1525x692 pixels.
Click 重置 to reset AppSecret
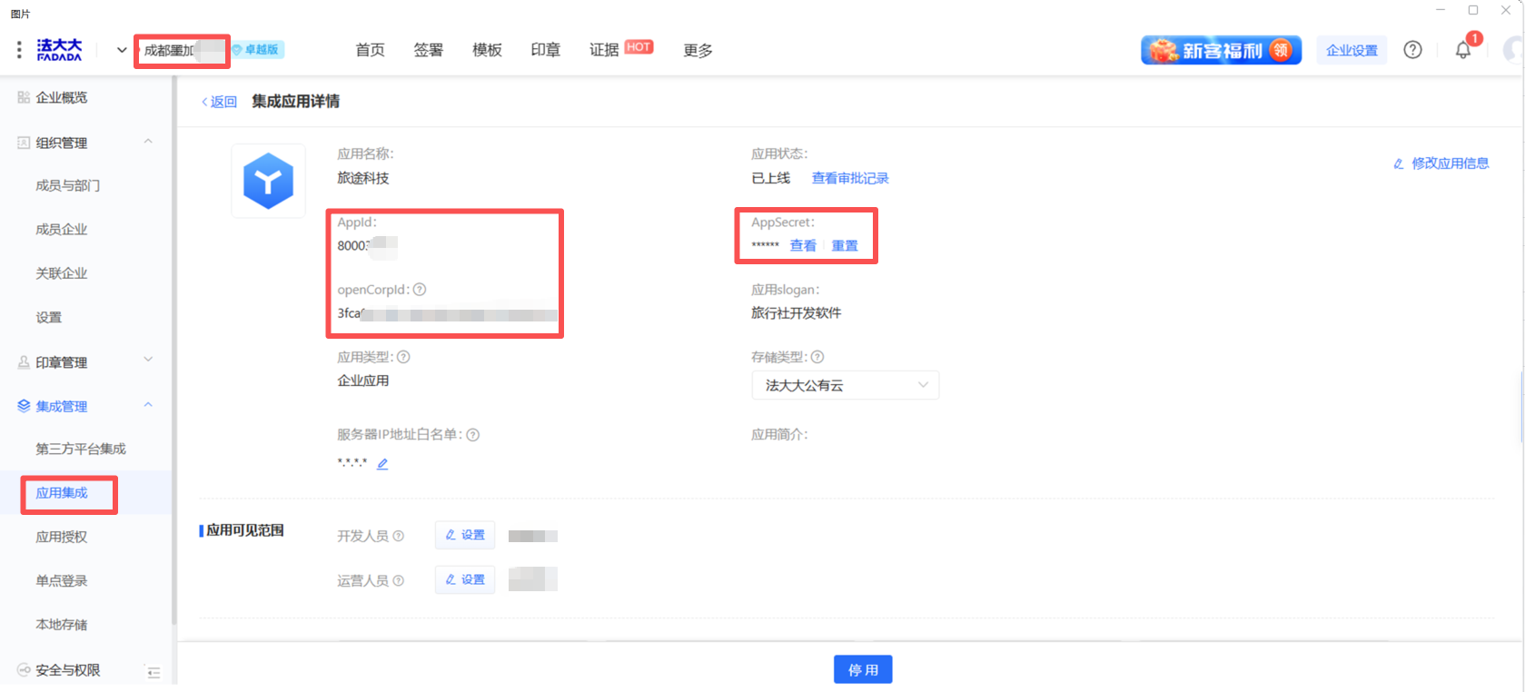[845, 245]
